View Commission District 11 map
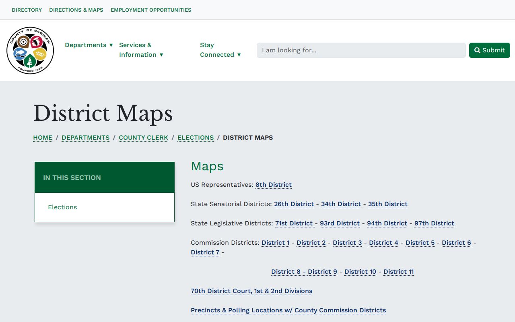 [x=398, y=272]
